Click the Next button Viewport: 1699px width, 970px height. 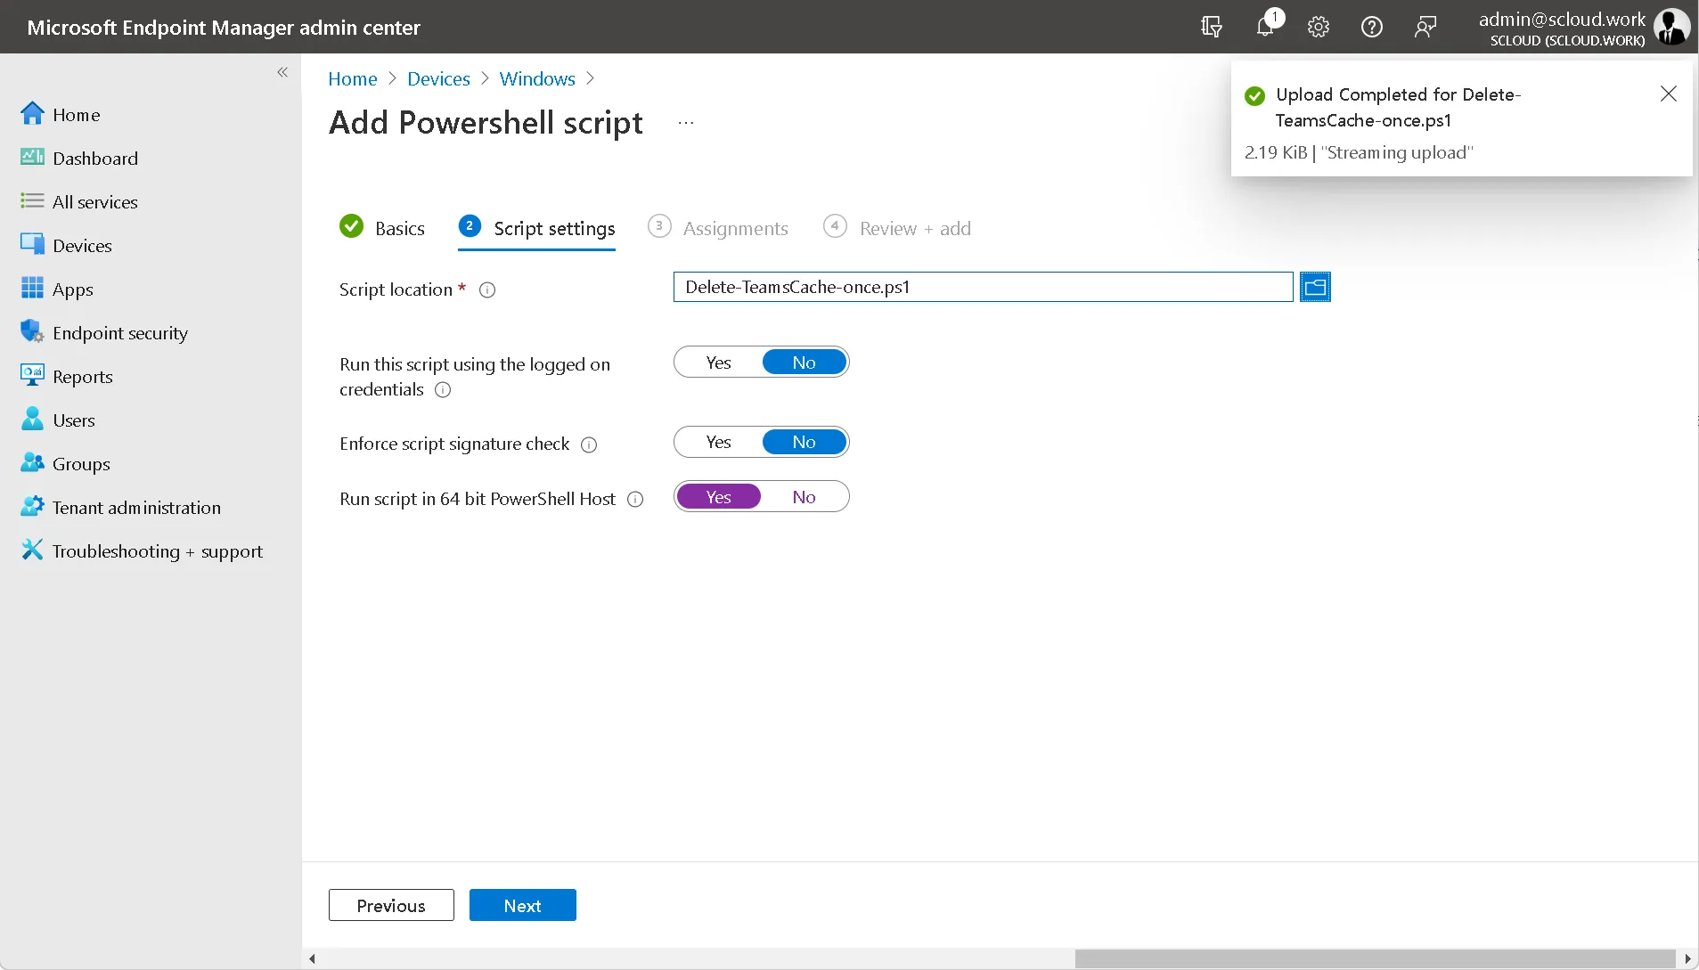pyautogui.click(x=522, y=905)
